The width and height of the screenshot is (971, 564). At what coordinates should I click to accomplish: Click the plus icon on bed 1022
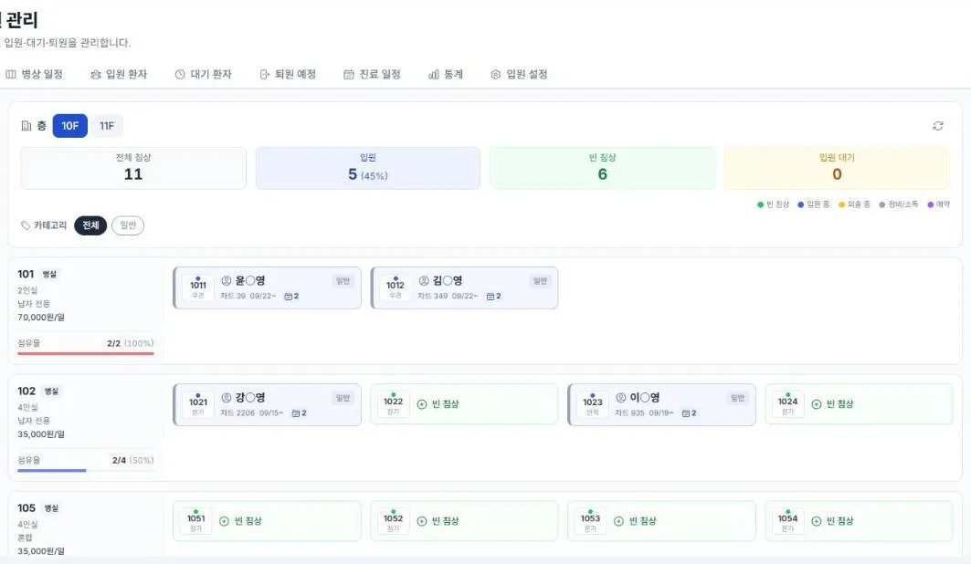pyautogui.click(x=422, y=403)
